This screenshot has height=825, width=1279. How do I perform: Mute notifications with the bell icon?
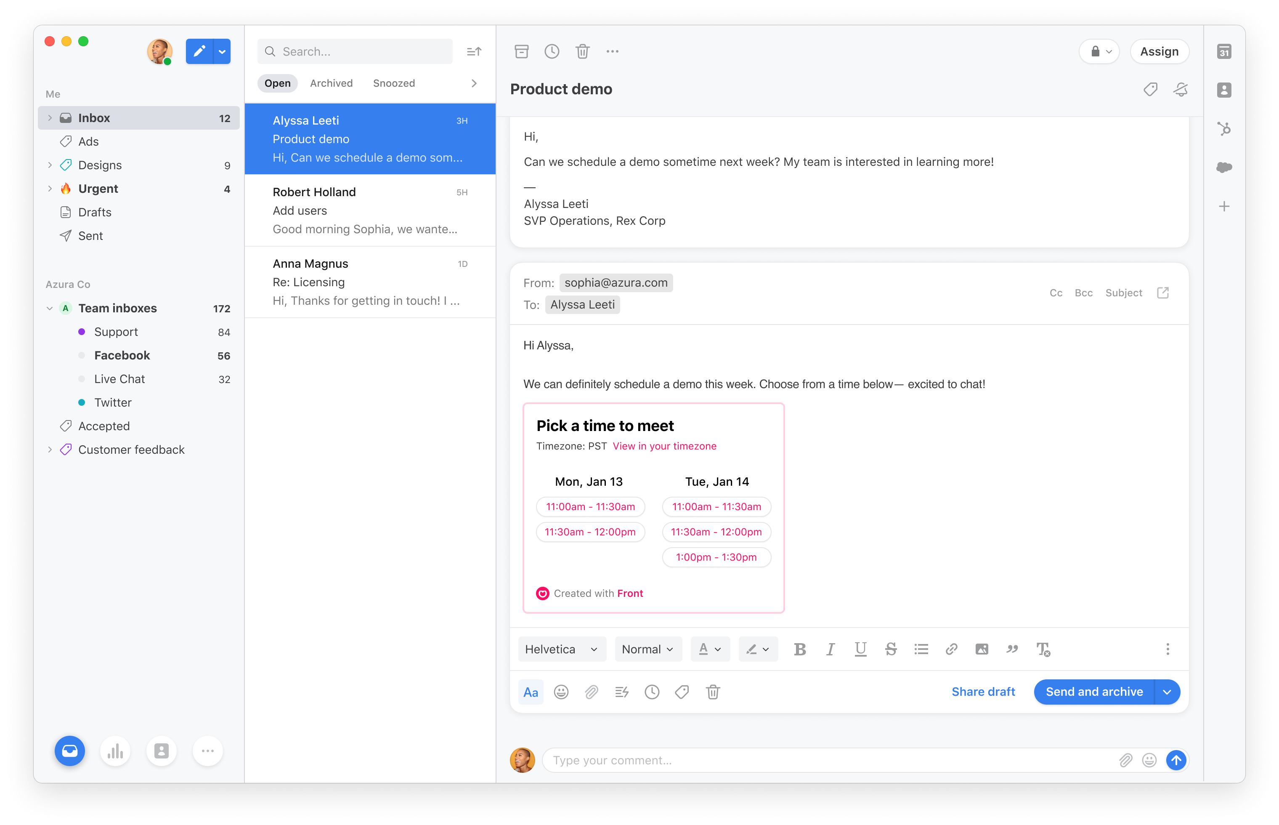[1181, 89]
